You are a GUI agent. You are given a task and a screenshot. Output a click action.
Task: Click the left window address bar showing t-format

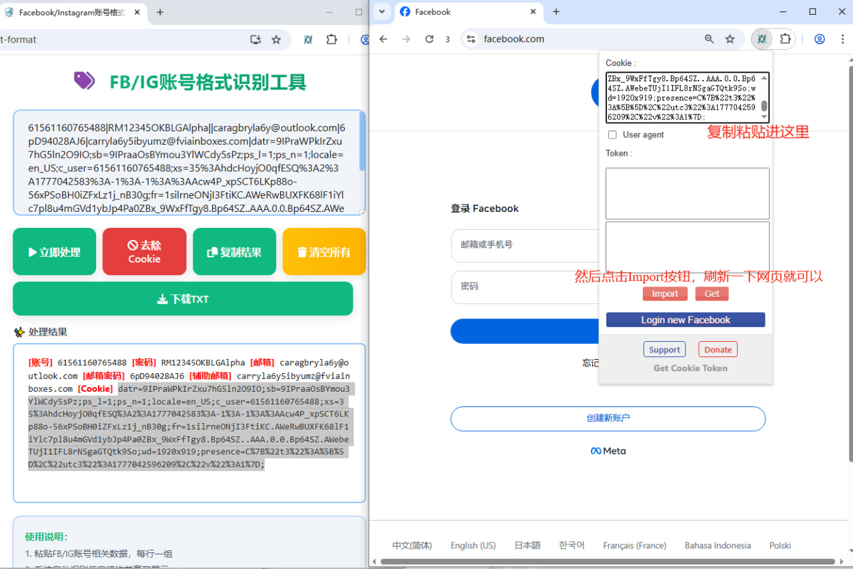coord(120,39)
